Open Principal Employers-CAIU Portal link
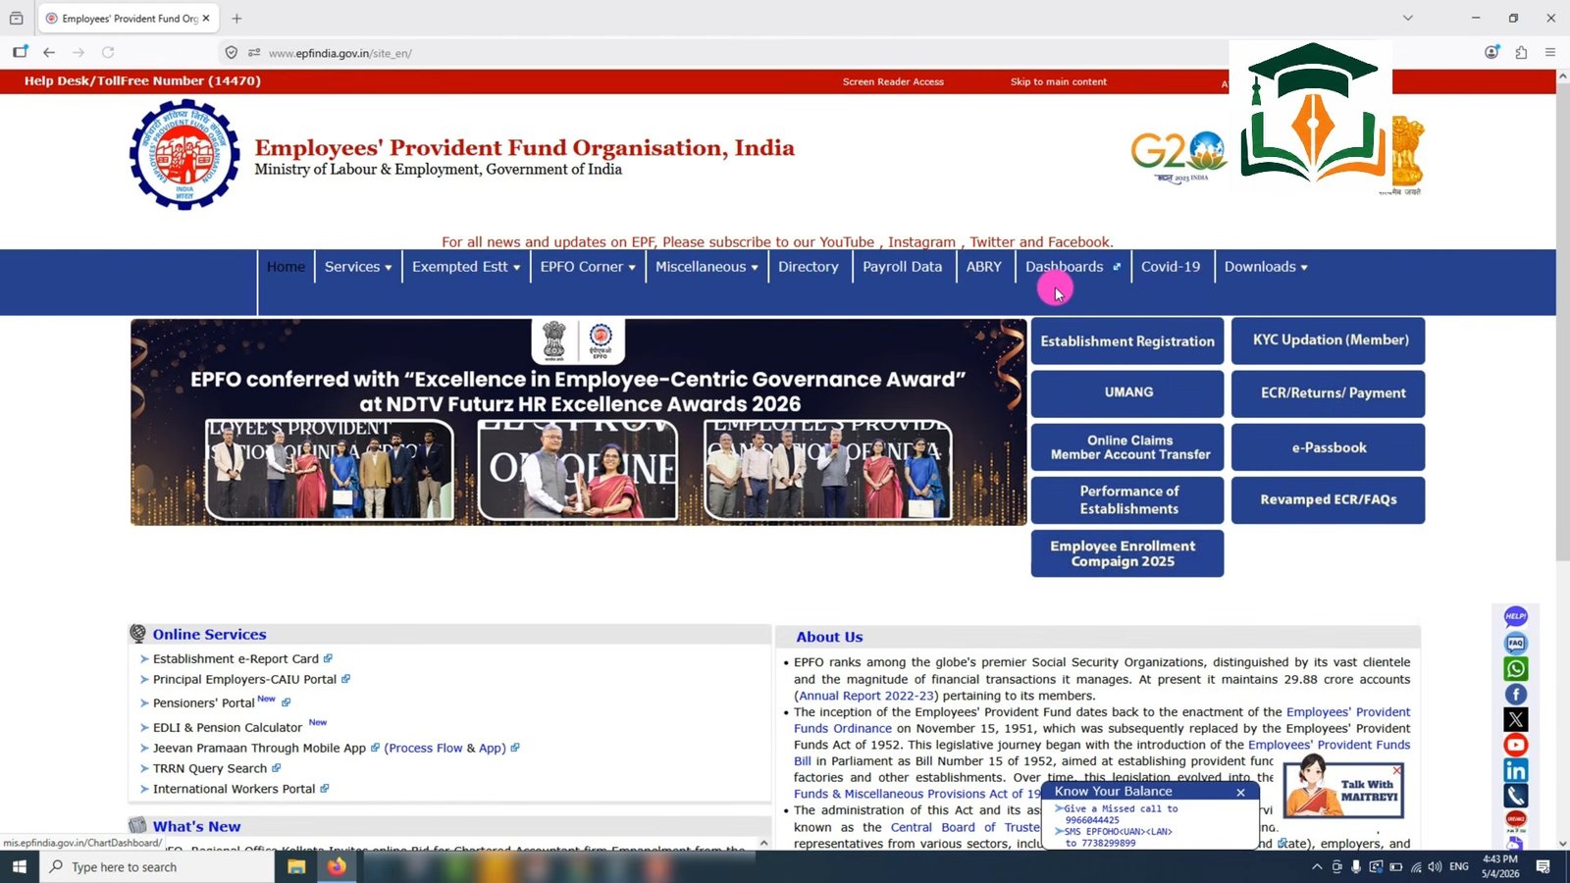1570x883 pixels. (x=244, y=680)
